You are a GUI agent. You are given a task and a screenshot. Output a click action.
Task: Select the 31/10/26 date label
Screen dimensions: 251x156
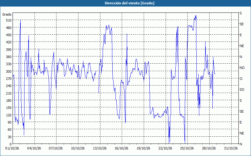(231, 149)
